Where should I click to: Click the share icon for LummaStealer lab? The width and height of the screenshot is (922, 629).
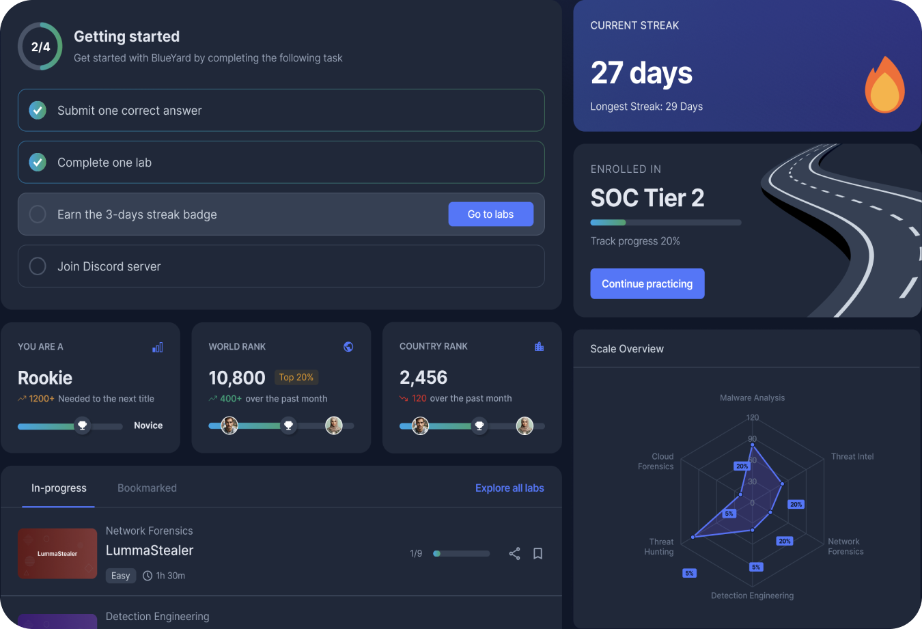pyautogui.click(x=514, y=554)
